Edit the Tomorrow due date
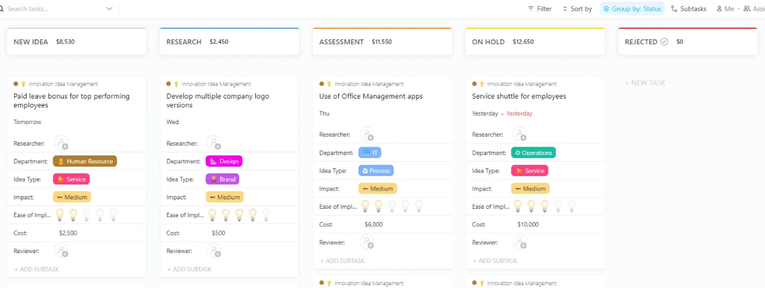765x288 pixels. [28, 122]
